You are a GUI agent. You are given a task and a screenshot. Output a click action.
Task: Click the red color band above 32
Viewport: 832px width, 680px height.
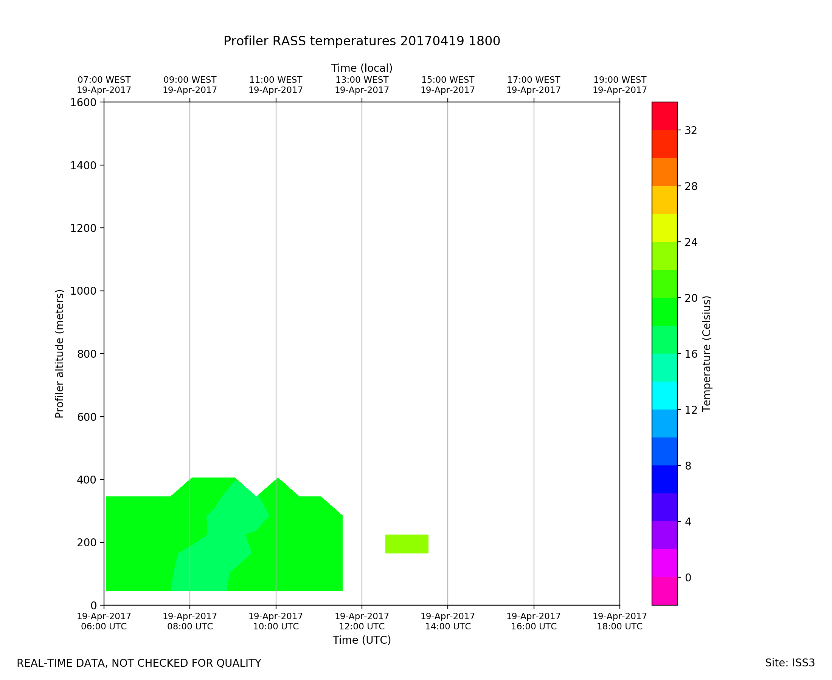[664, 116]
